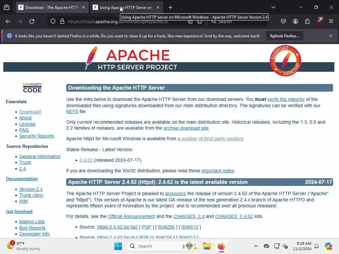Close the Using Apache HTTP Server tab

(x=158, y=8)
